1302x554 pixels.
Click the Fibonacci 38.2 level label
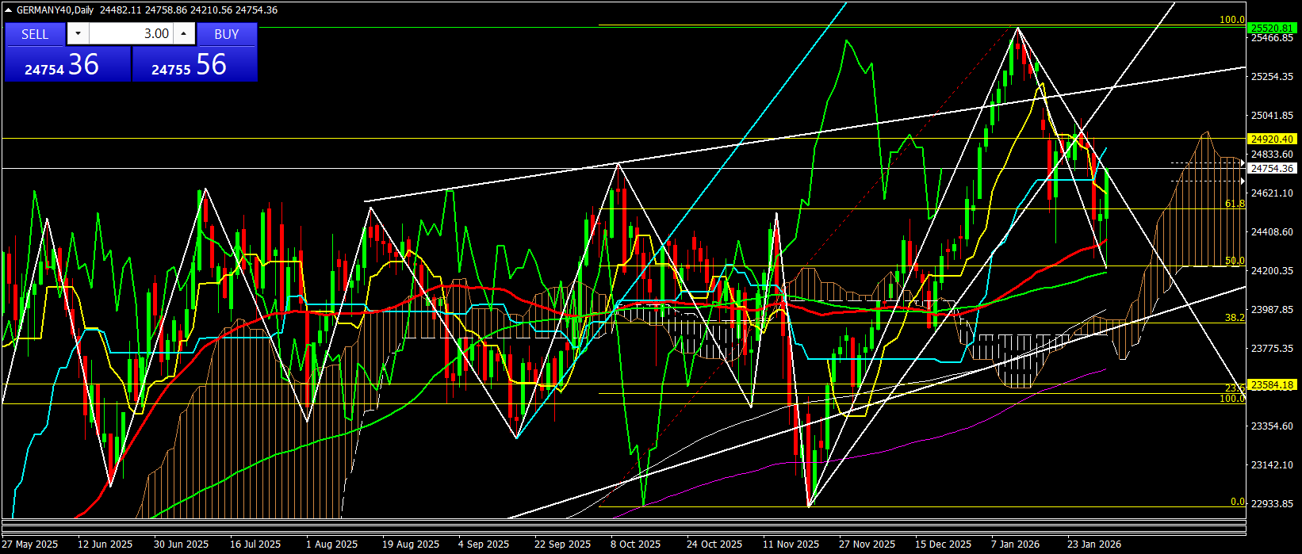coord(1235,317)
